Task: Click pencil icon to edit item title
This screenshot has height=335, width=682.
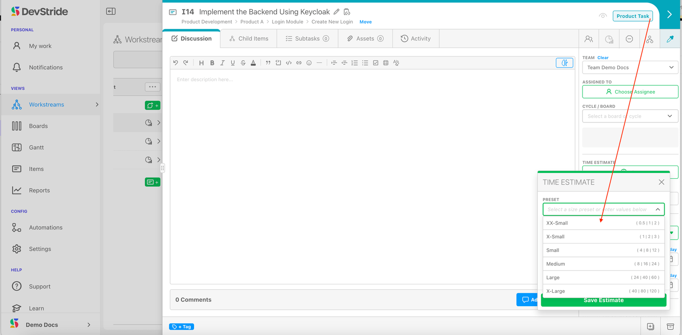Action: pos(337,12)
